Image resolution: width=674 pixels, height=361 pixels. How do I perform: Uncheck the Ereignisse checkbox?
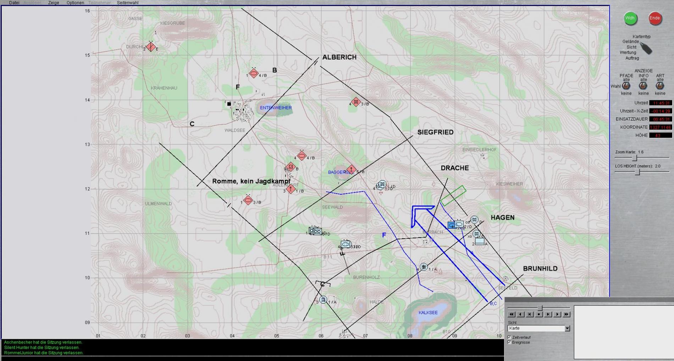509,342
